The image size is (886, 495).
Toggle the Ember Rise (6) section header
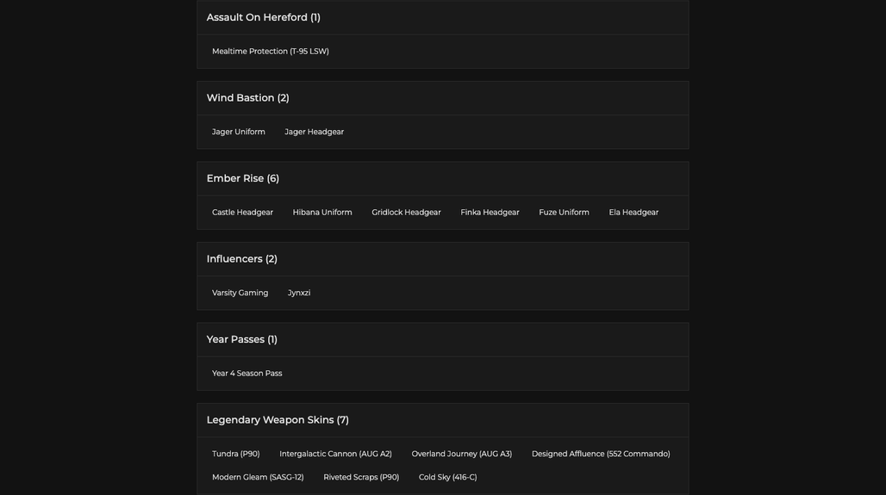pyautogui.click(x=442, y=178)
